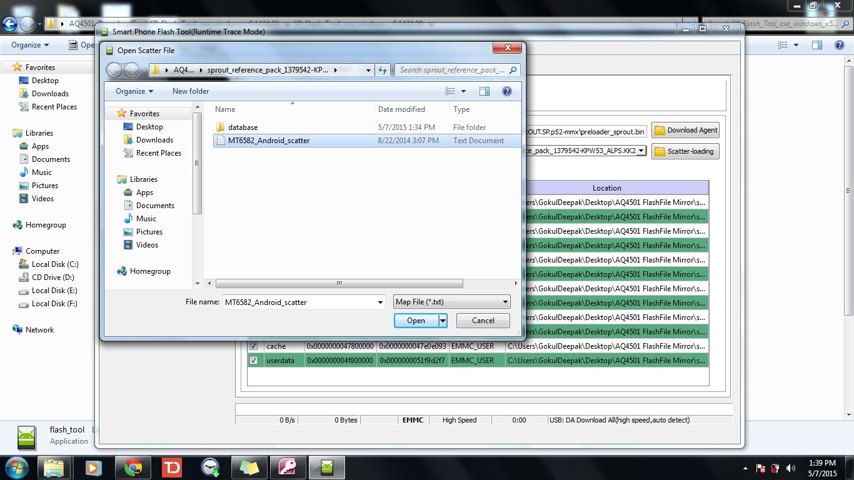Open the Videos library in the dialog sidebar
This screenshot has height=480, width=854.
[x=147, y=245]
